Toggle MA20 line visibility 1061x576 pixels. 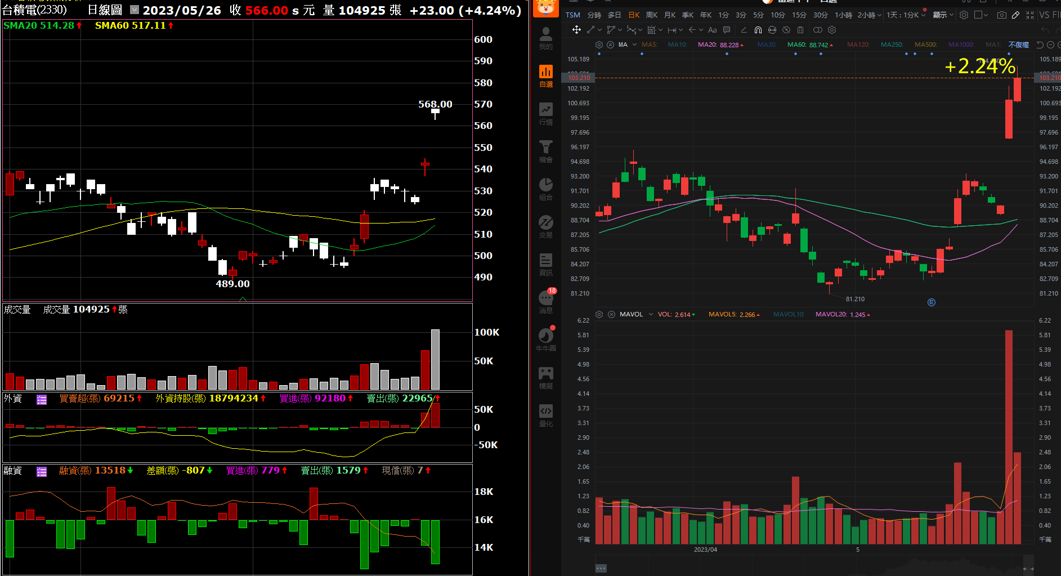pos(720,44)
